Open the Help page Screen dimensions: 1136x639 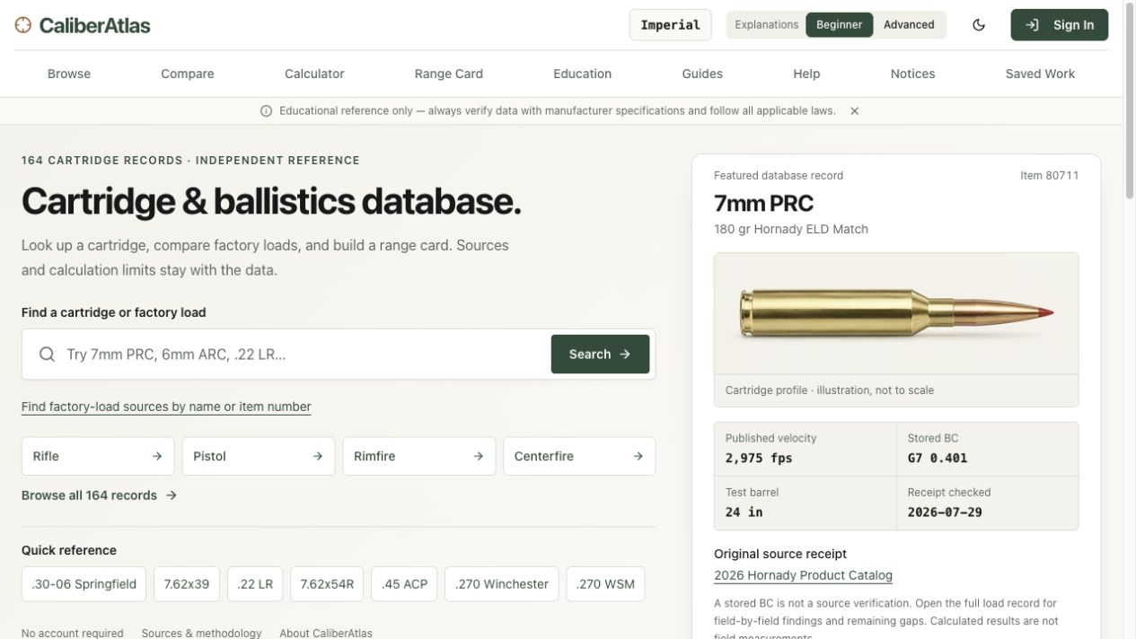click(806, 74)
